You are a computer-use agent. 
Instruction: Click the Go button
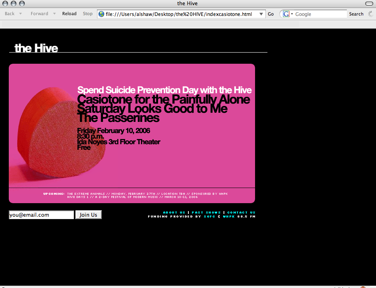point(271,14)
